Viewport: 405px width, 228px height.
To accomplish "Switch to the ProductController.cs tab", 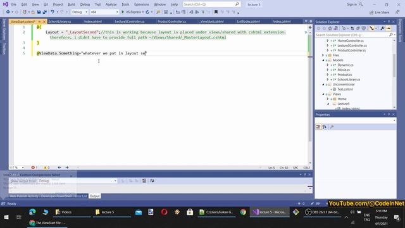I will tap(171, 22).
